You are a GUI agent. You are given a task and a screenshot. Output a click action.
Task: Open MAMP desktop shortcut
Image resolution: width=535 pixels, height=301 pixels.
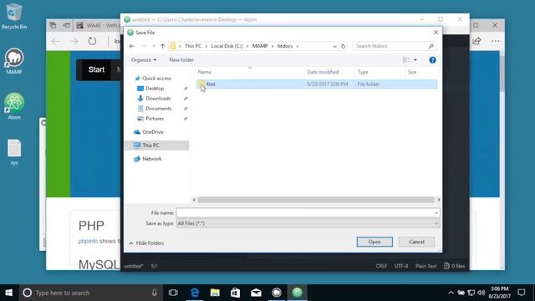click(14, 61)
